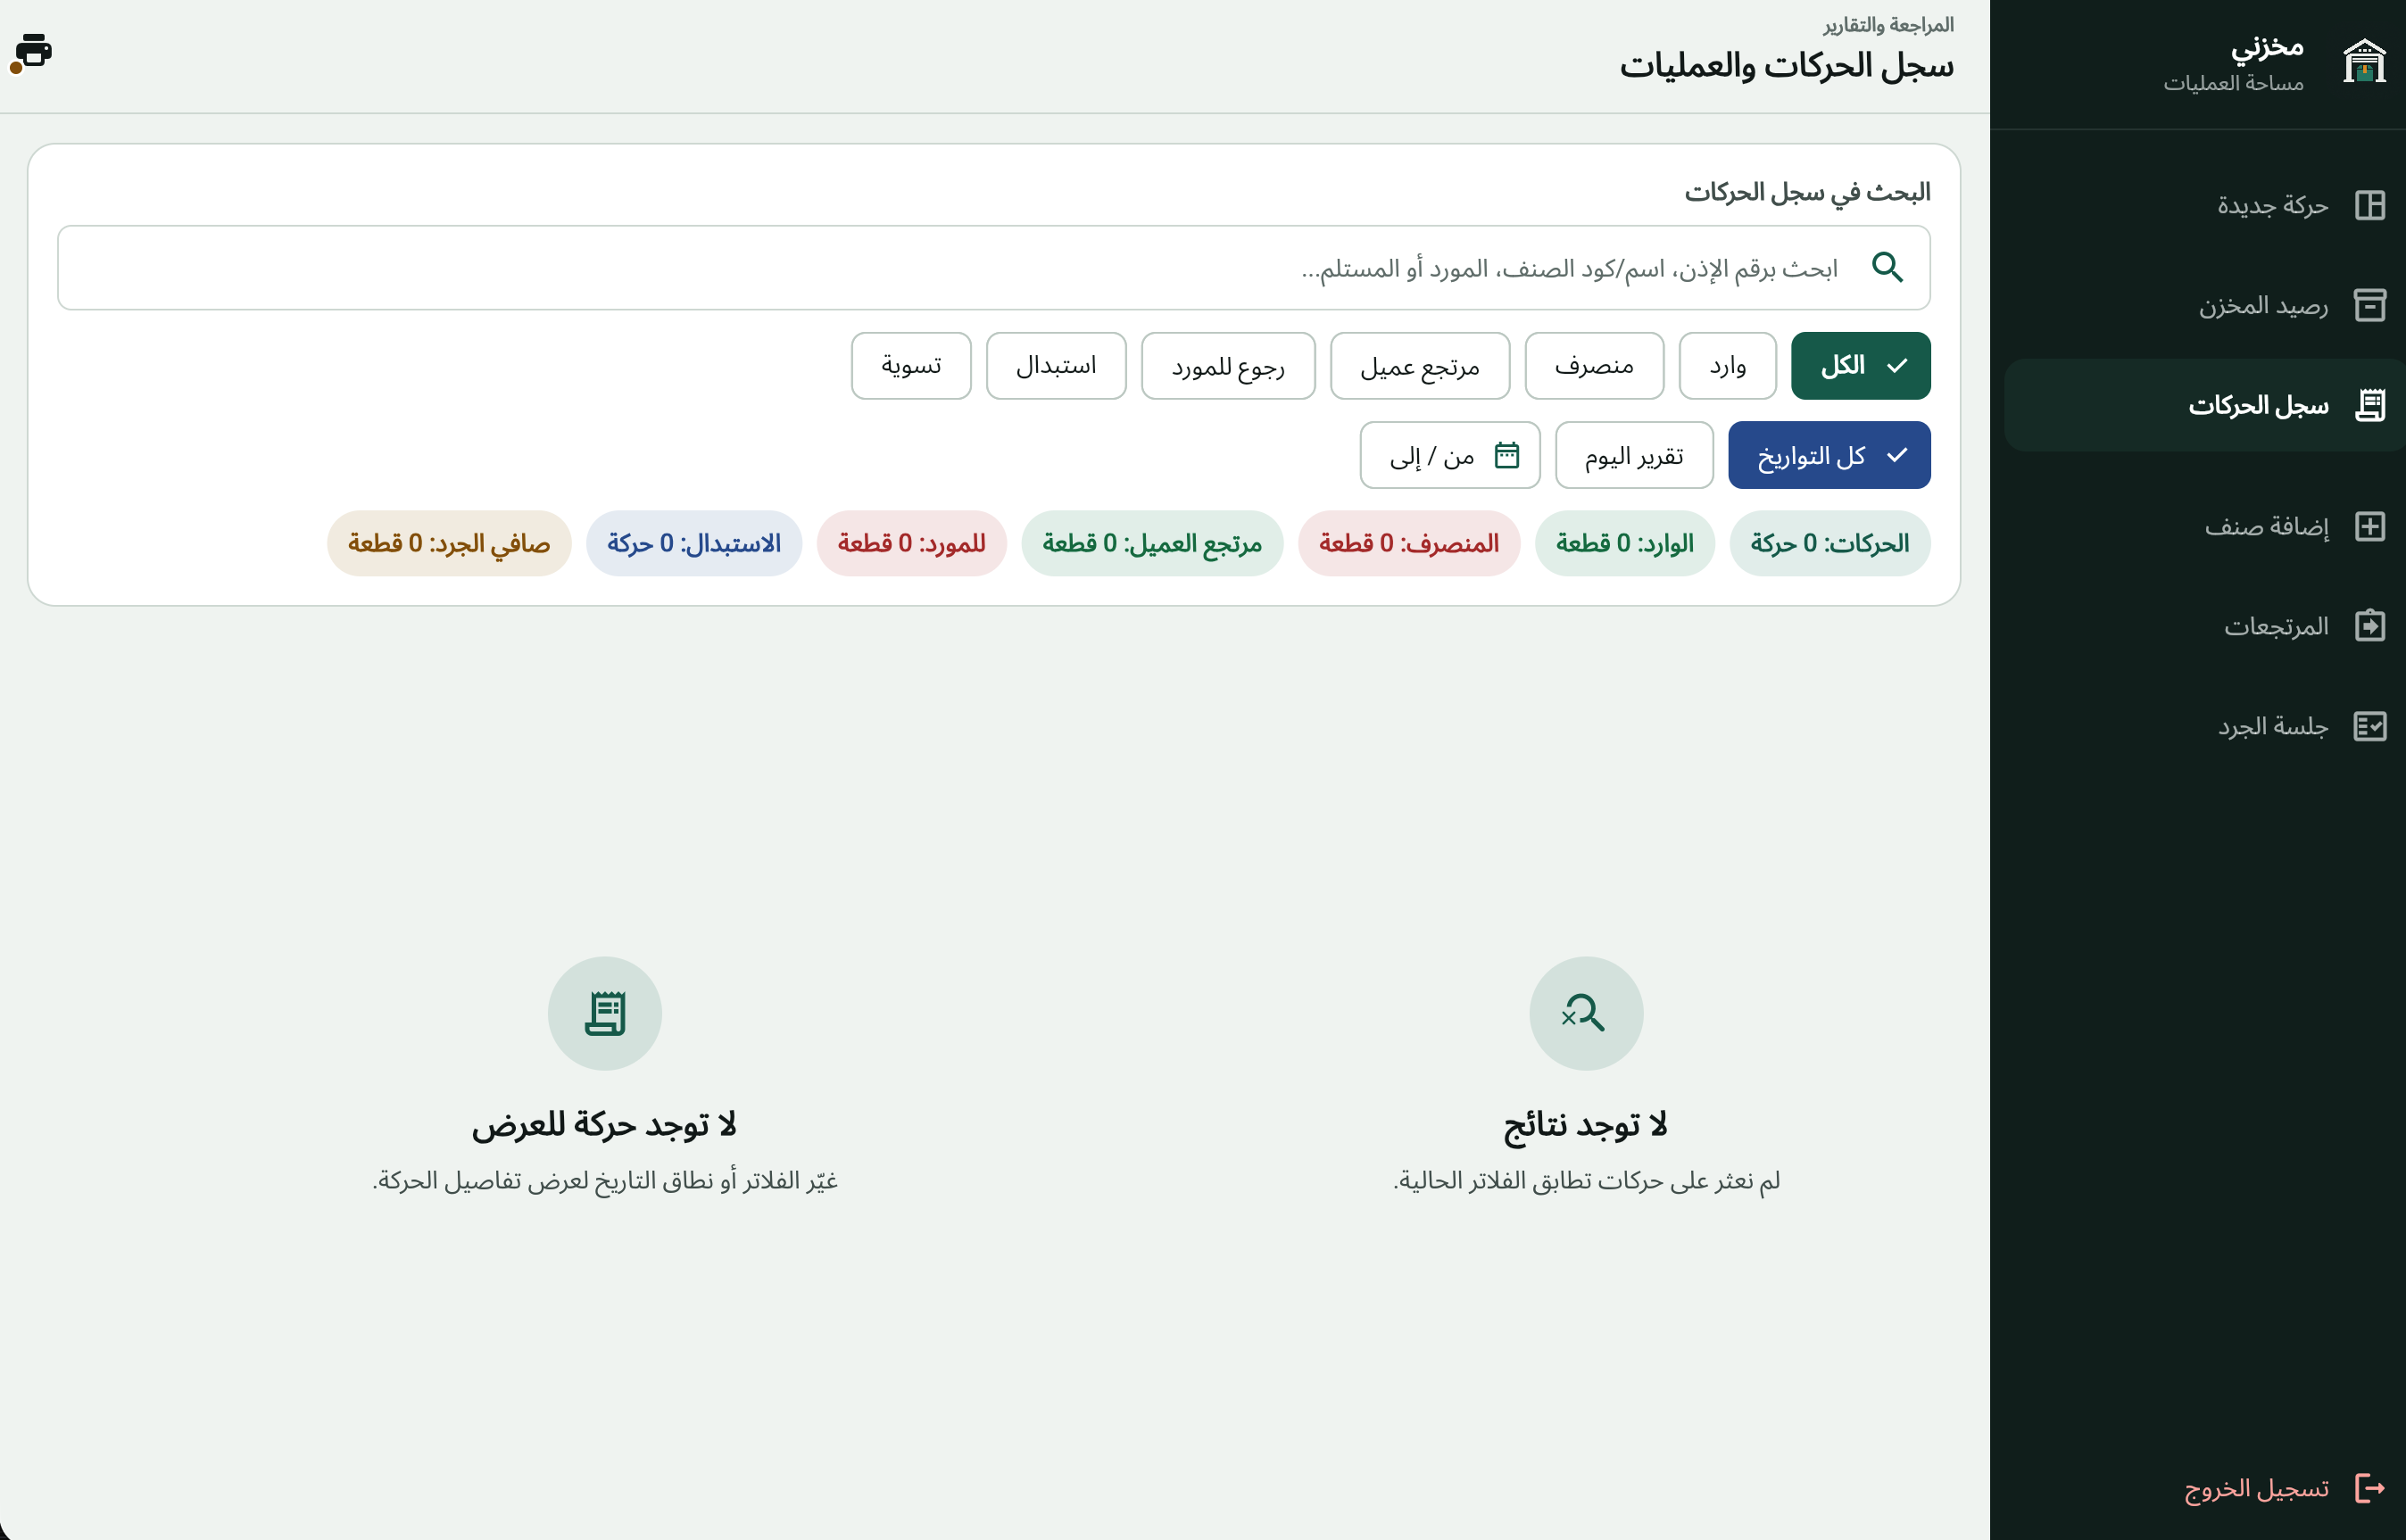Click the للمورد: 0 قطعة summary pill
Image resolution: width=2406 pixels, height=1540 pixels.
(911, 543)
